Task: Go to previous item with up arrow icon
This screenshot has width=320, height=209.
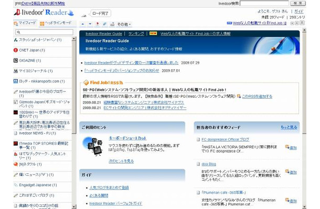Action: (x=83, y=24)
